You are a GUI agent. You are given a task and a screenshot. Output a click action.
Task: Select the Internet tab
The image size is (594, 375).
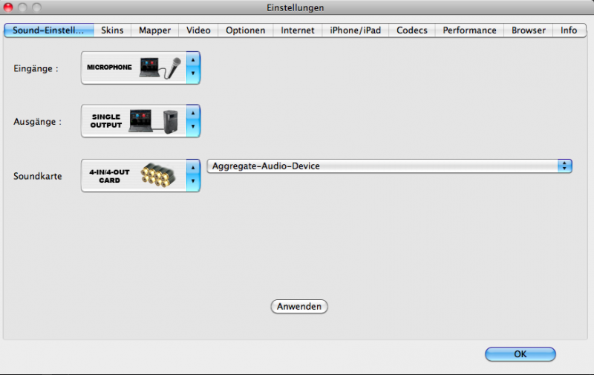(x=298, y=30)
